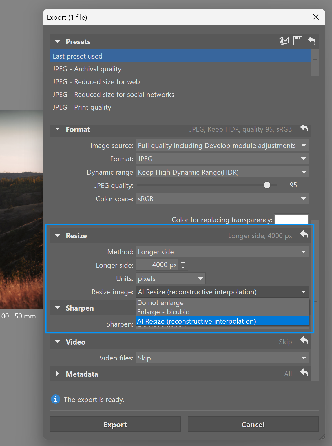Click the save preset floppy disk icon
332x446 pixels.
(298, 41)
